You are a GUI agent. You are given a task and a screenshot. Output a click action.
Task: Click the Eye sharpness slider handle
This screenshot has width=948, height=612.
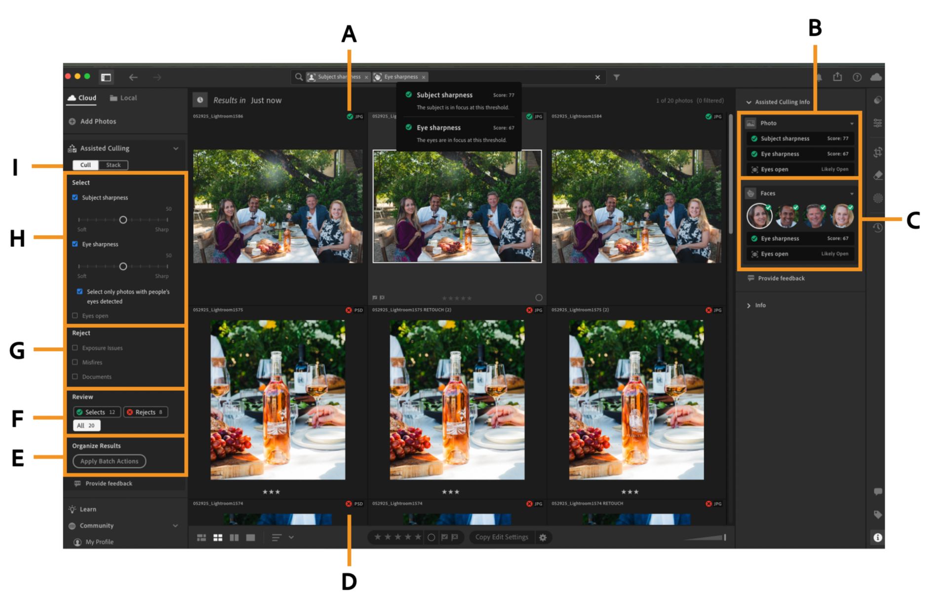[123, 266]
